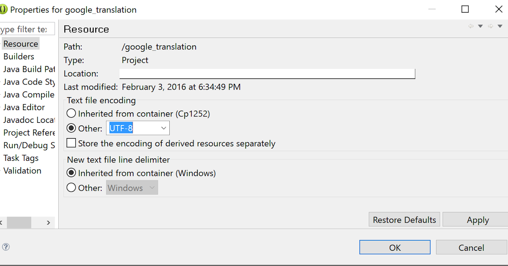The height and width of the screenshot is (266, 508).
Task: Go back using navigation history arrow
Action: [471, 26]
